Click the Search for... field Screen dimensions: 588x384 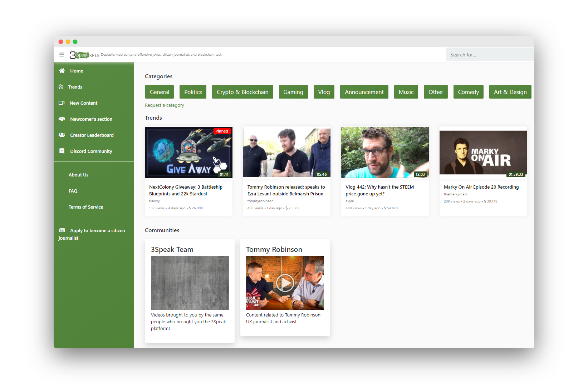tap(490, 55)
